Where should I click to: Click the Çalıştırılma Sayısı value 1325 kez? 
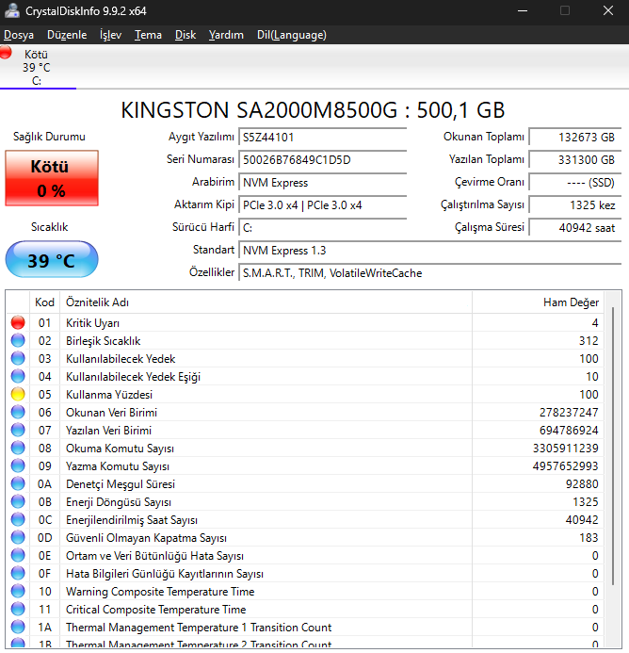click(575, 204)
